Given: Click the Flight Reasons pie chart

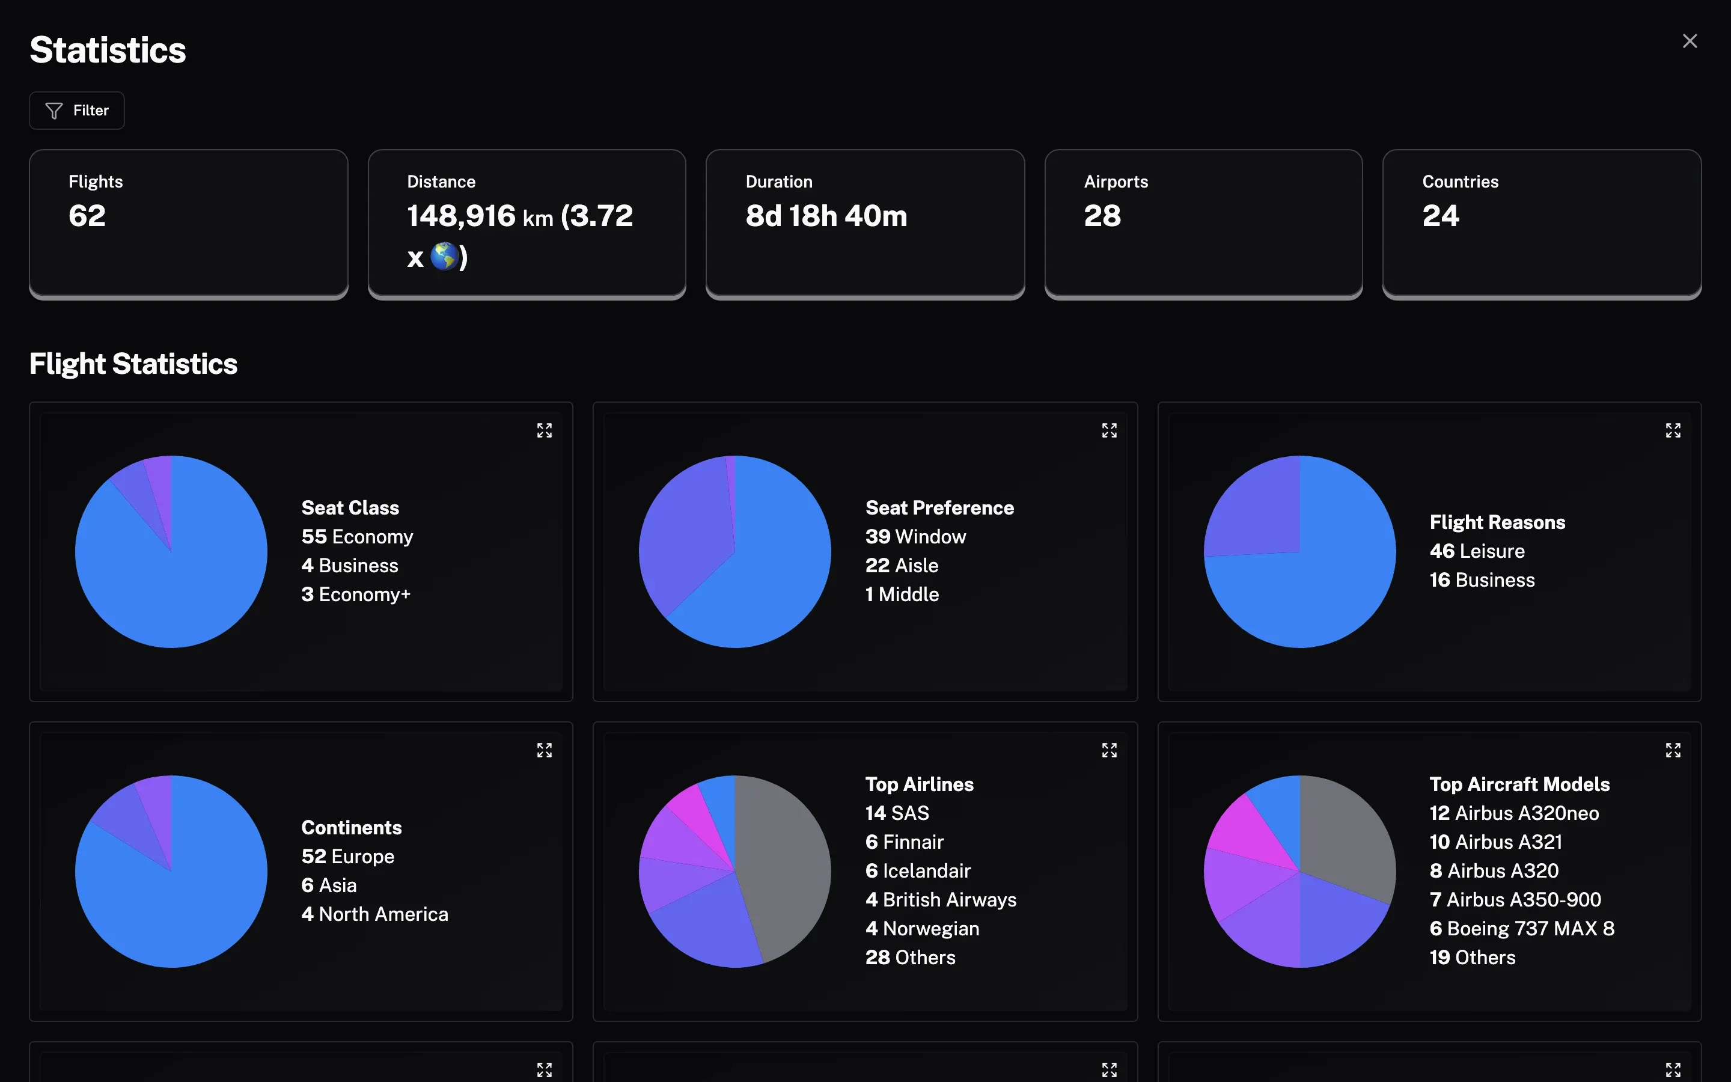Looking at the screenshot, I should pyautogui.click(x=1299, y=552).
